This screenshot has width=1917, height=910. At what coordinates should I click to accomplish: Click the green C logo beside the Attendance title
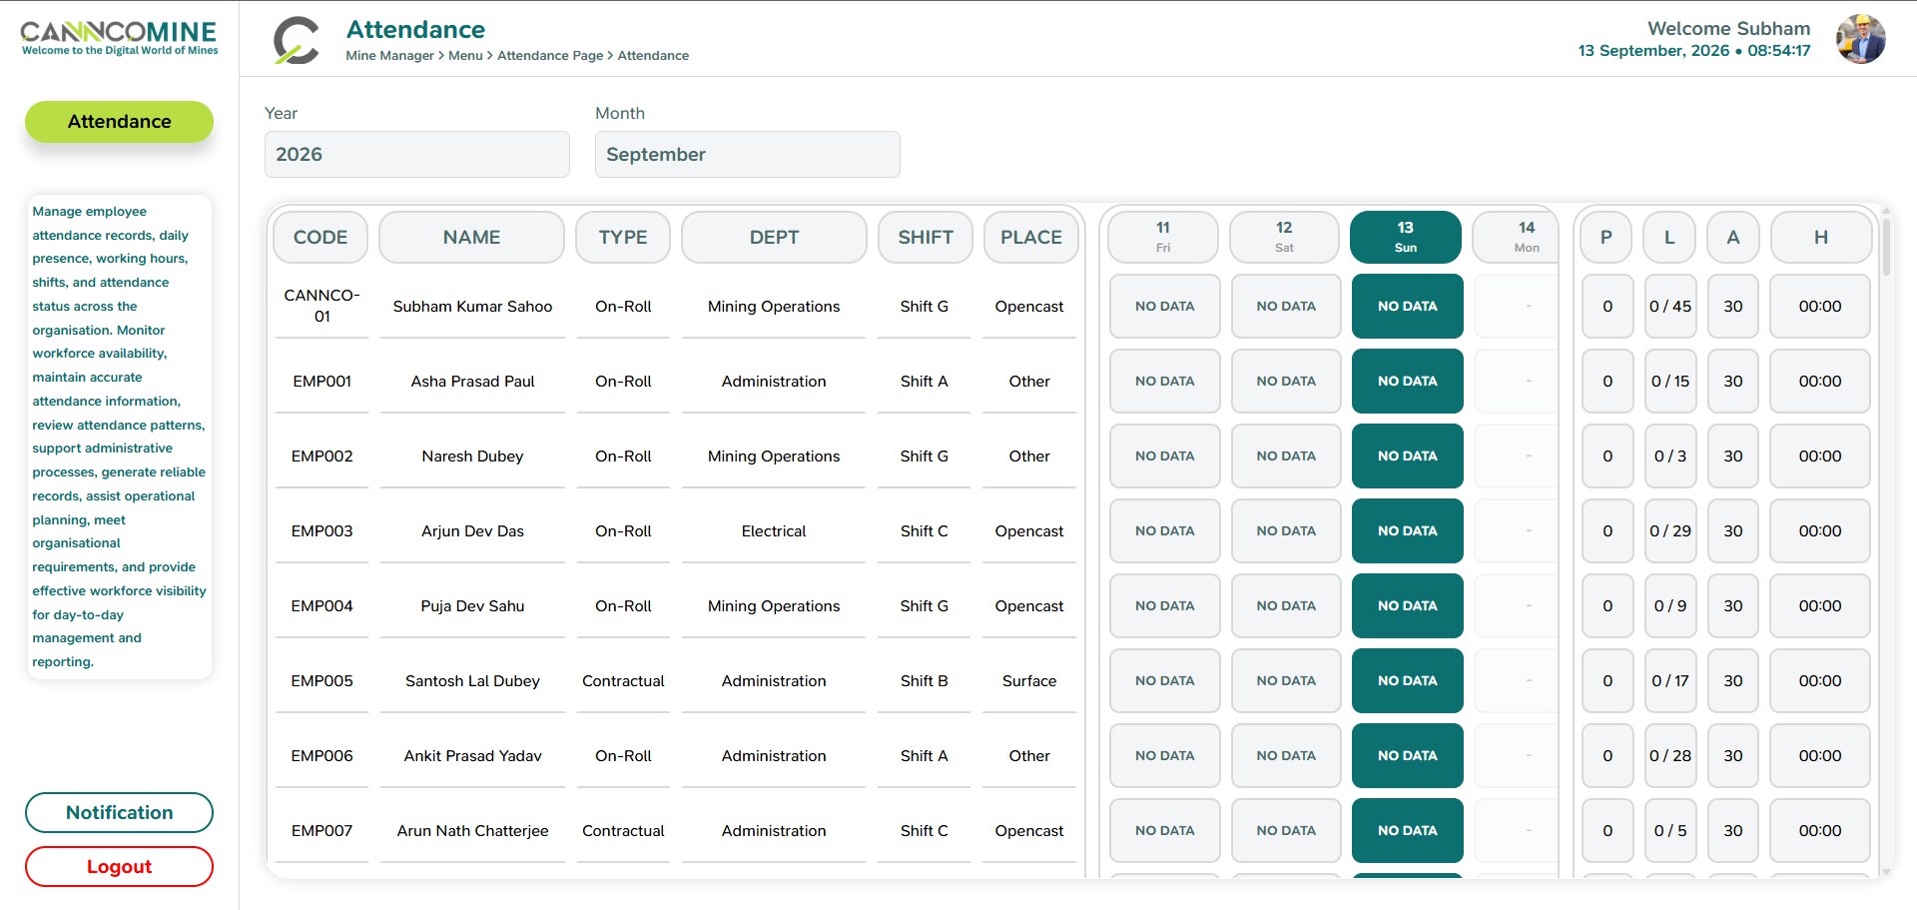tap(297, 41)
